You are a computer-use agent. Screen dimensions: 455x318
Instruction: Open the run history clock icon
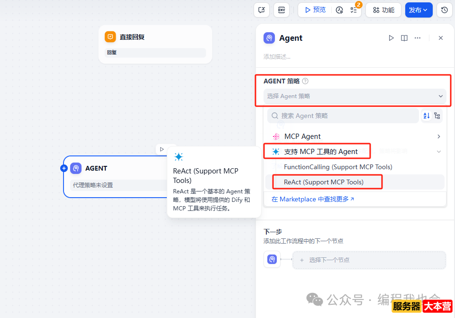point(339,10)
